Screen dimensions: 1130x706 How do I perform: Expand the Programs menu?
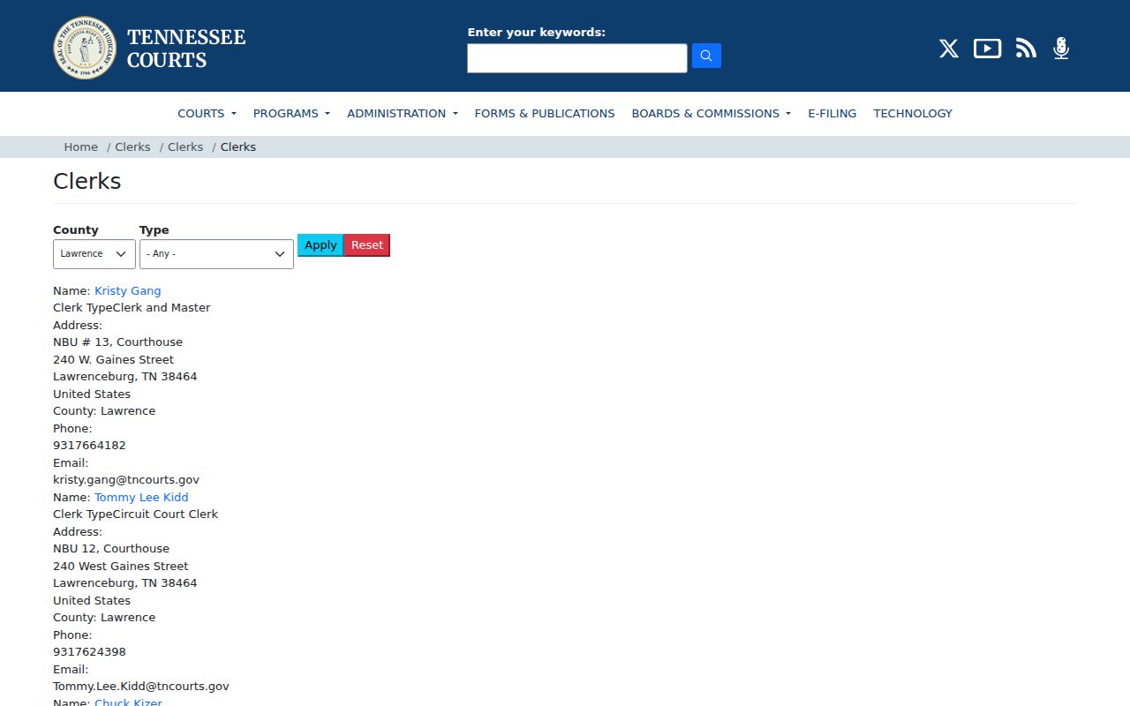(x=291, y=113)
